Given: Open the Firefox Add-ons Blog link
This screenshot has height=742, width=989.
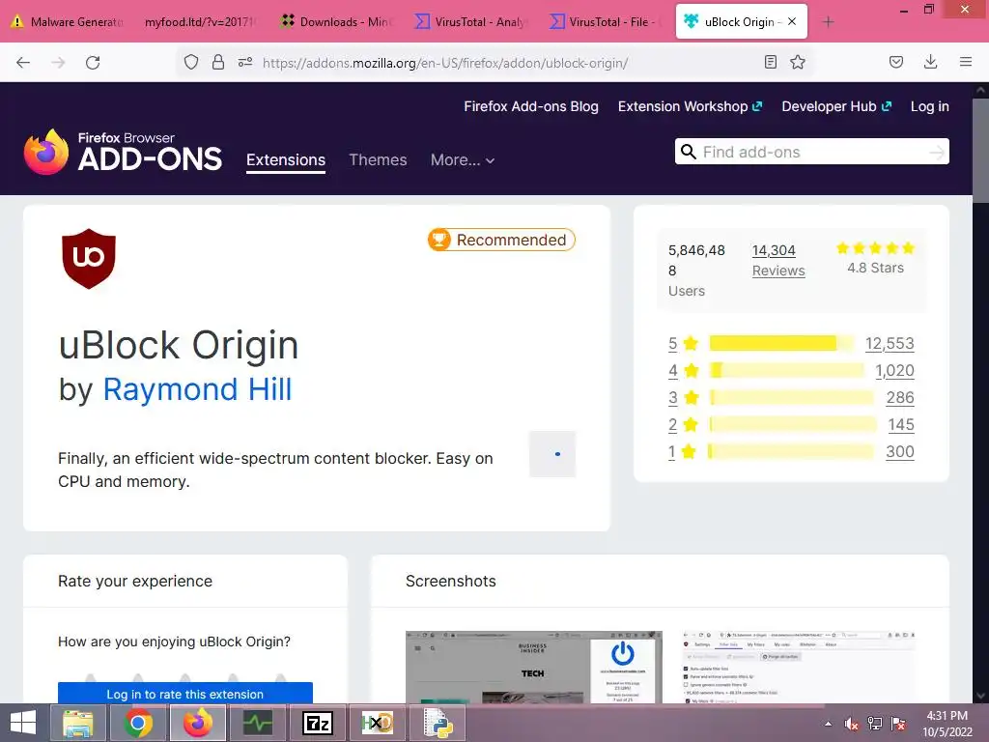Looking at the screenshot, I should click(x=531, y=106).
